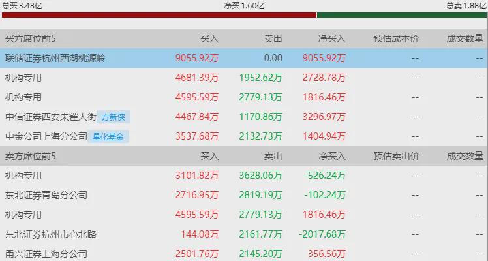Click the 2716.95万 buy amount
Image resolution: width=488 pixels, height=261 pixels.
pyautogui.click(x=196, y=195)
